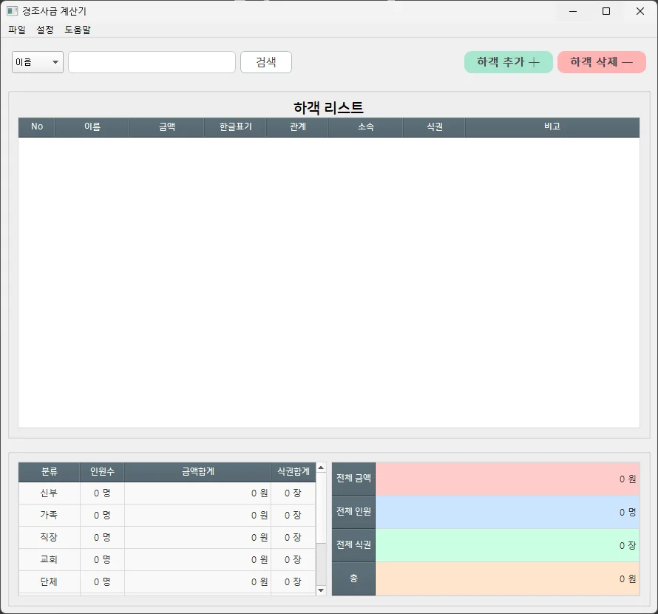Click the 총 label
This screenshot has width=658, height=614.
pyautogui.click(x=353, y=578)
